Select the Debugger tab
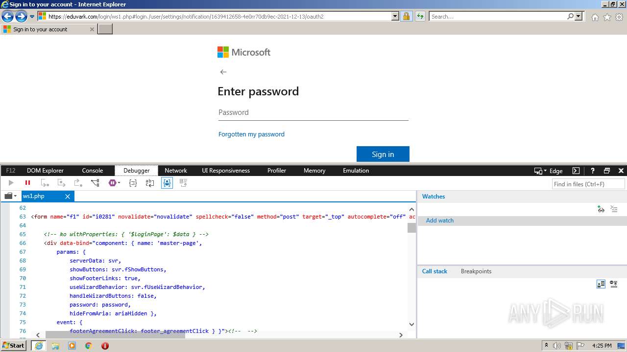The width and height of the screenshot is (627, 352). pyautogui.click(x=137, y=171)
